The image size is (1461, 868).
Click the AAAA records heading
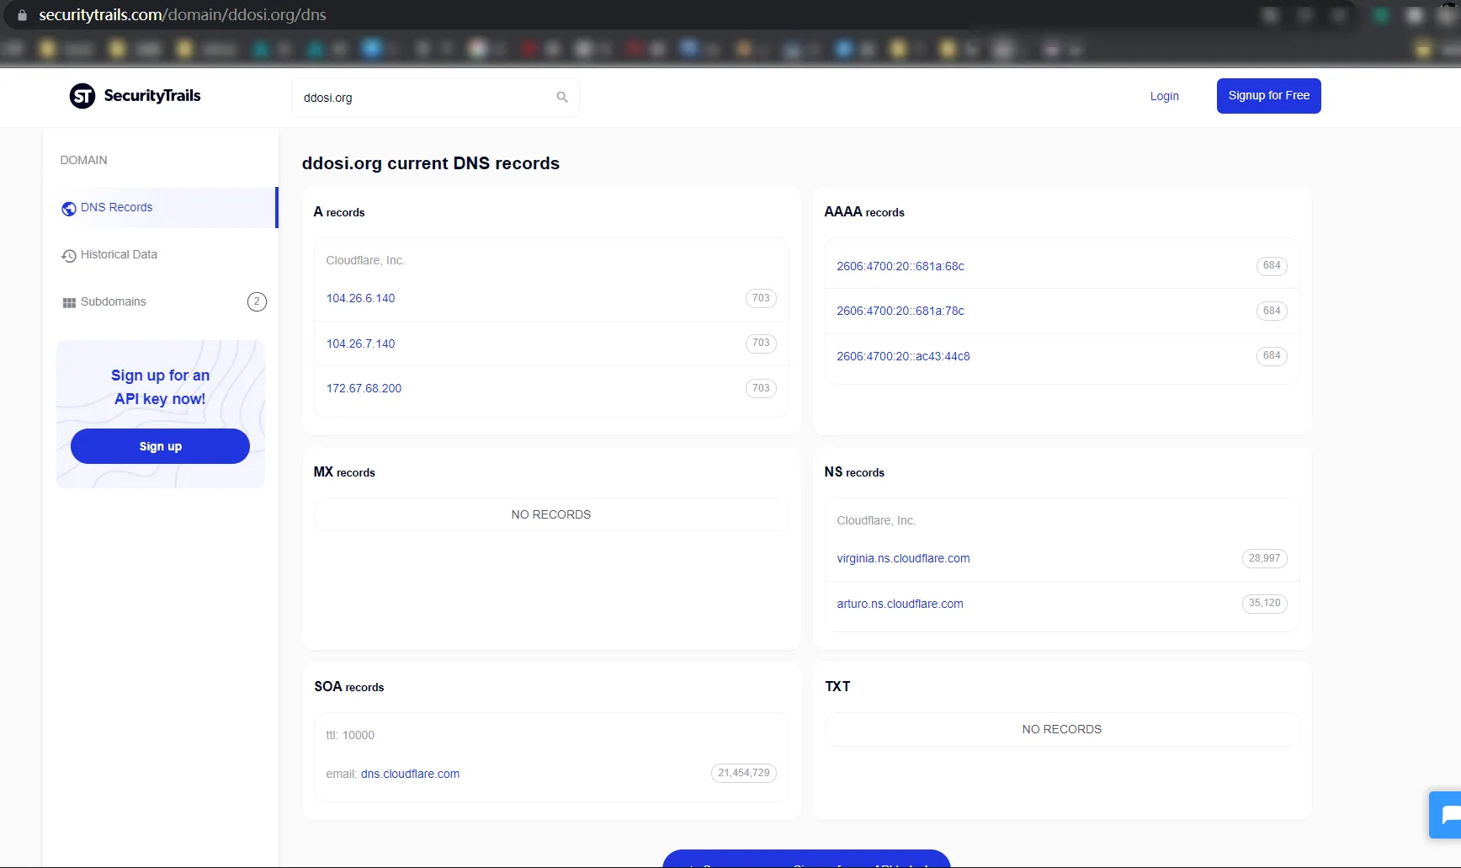864,212
